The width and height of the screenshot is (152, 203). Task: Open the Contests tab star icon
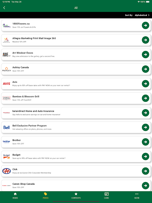(x=76, y=194)
